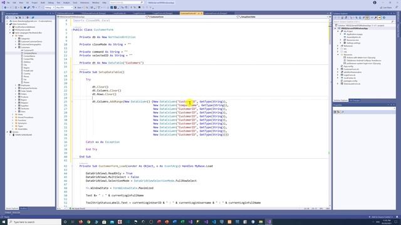Click the Navigate Backward toolbar icon
Screen dimensions: 401x225
5,7
